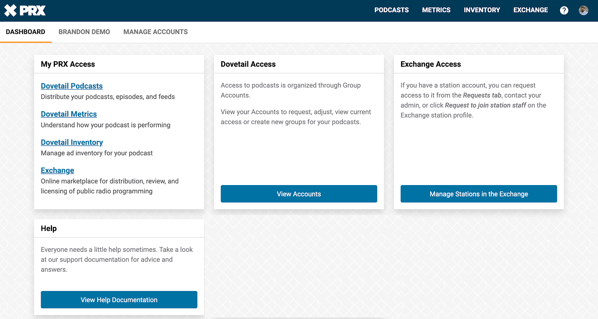The height and width of the screenshot is (319, 598).
Task: Click the Help card heading
Action: click(49, 228)
